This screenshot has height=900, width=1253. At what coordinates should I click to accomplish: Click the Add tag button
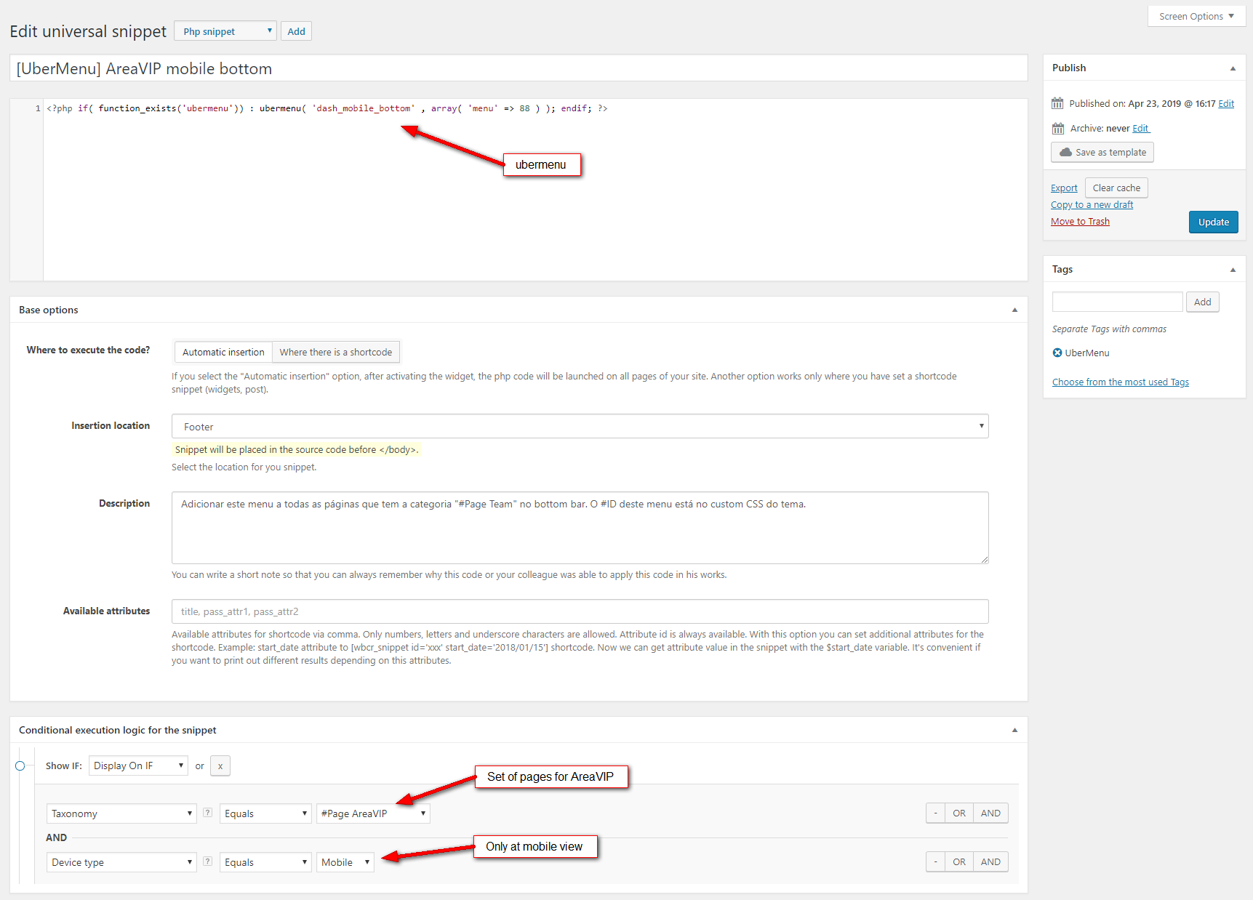click(x=1202, y=302)
